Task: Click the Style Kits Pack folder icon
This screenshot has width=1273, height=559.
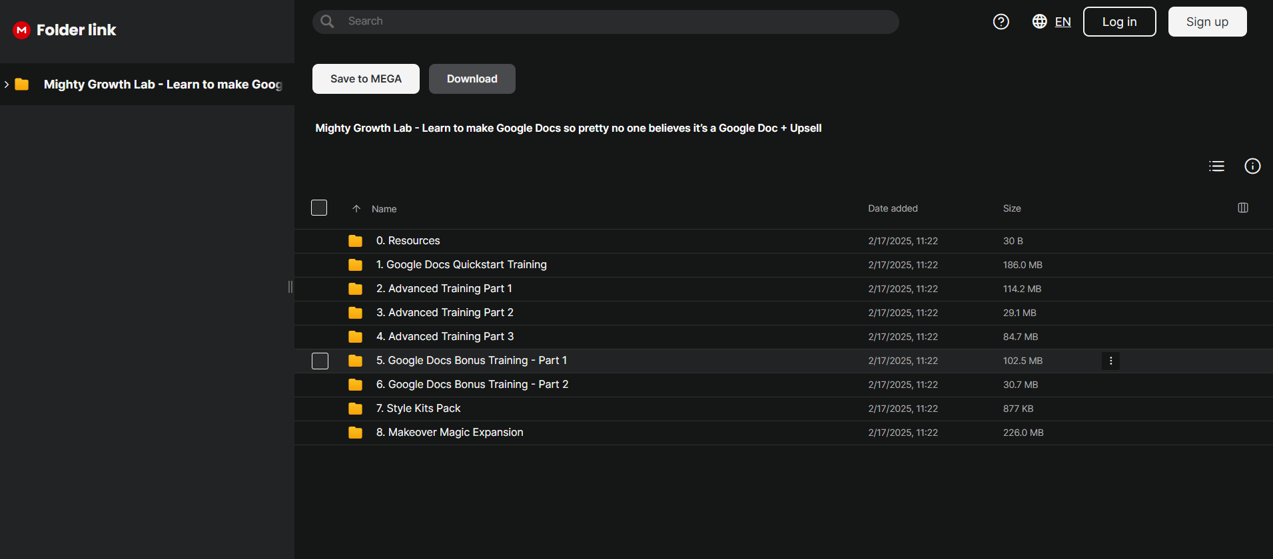Action: coord(356,409)
